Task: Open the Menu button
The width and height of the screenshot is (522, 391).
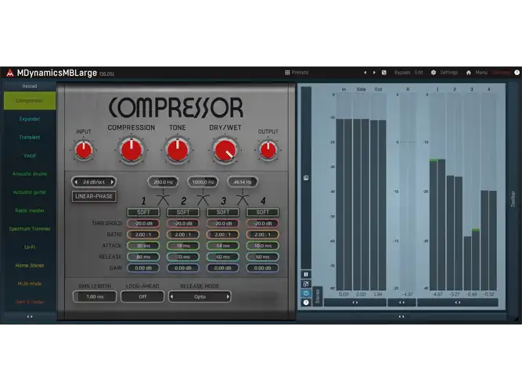Action: tap(481, 72)
